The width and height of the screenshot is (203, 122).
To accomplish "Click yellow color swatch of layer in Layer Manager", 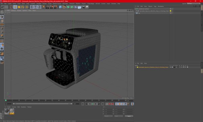I will point(137,67).
